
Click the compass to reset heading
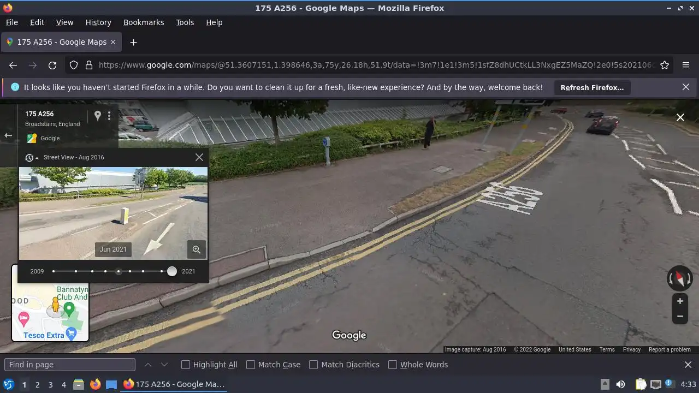680,278
